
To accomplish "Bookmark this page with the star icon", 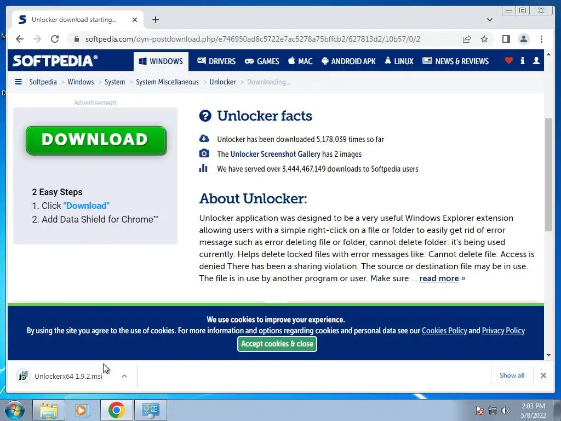I will click(x=484, y=39).
